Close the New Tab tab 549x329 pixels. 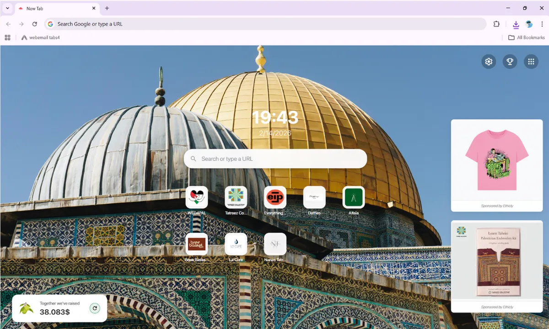[x=94, y=8]
